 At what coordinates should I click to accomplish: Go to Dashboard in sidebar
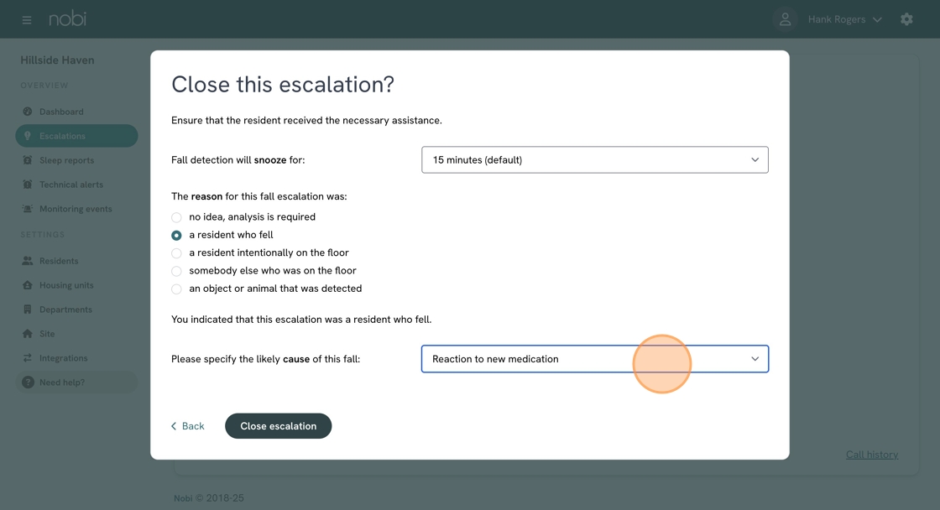tap(76, 112)
